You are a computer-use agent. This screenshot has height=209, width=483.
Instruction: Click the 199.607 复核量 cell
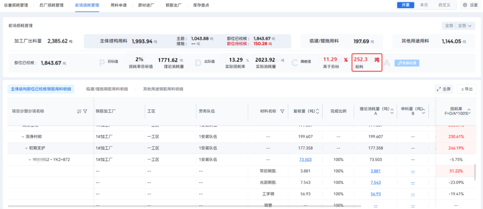305,137
